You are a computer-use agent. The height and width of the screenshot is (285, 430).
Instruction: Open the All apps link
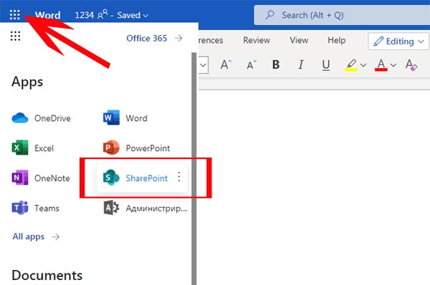tap(36, 236)
